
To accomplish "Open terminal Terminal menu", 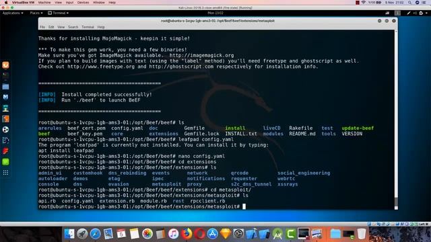I will pyautogui.click(x=88, y=27).
